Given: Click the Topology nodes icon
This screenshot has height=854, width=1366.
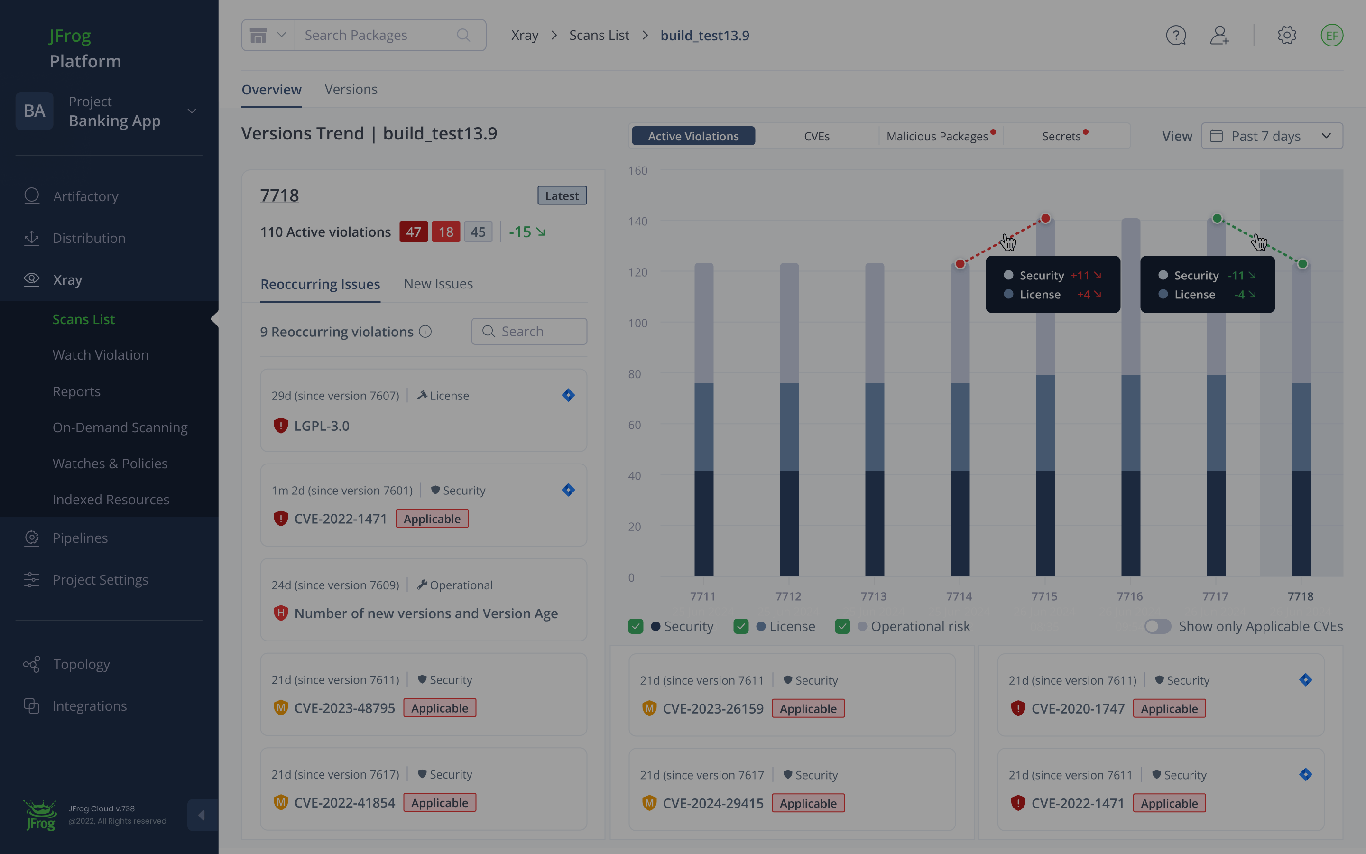Looking at the screenshot, I should click(32, 664).
